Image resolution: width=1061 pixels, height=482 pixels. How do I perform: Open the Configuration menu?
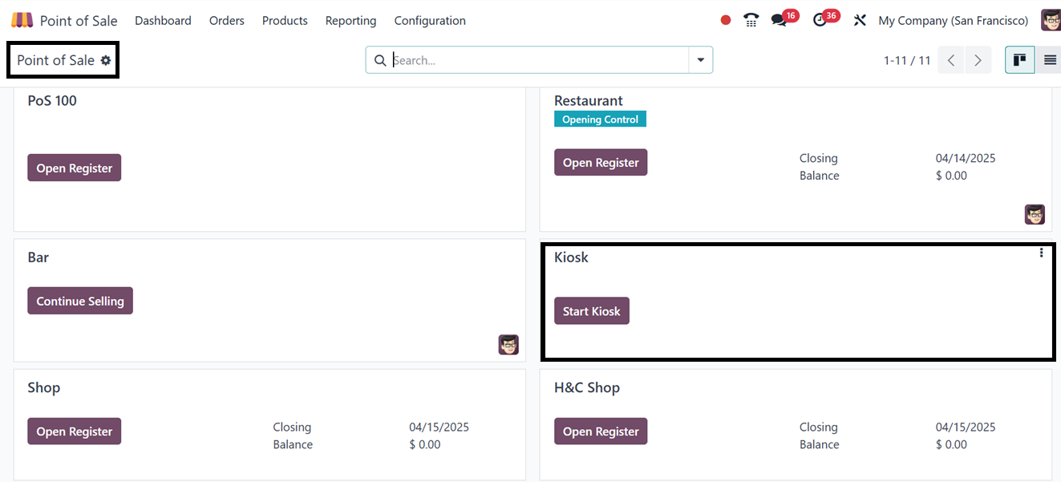pyautogui.click(x=430, y=20)
